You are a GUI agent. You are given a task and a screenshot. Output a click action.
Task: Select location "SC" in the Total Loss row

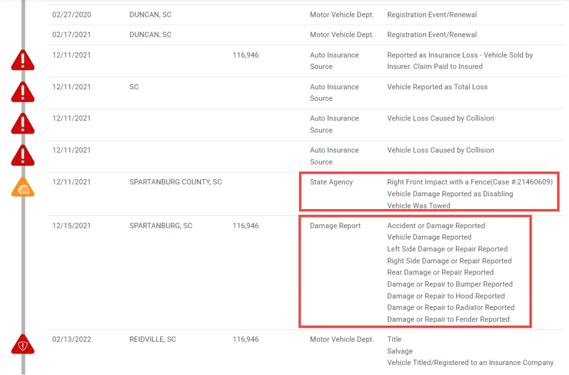pyautogui.click(x=134, y=87)
